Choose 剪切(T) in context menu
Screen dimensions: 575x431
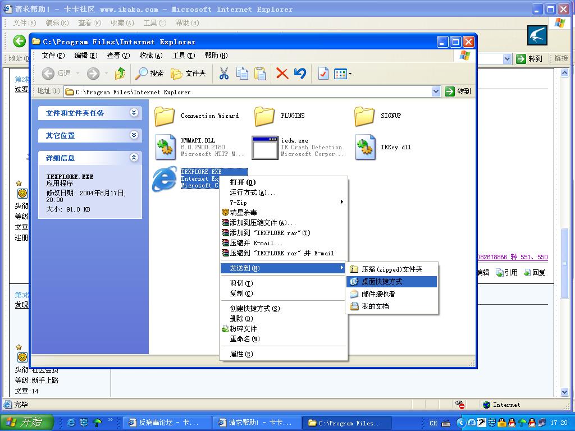[x=284, y=283]
